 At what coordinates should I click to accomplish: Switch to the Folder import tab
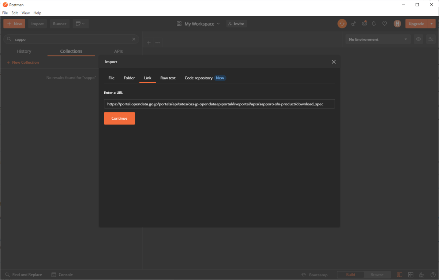click(129, 78)
